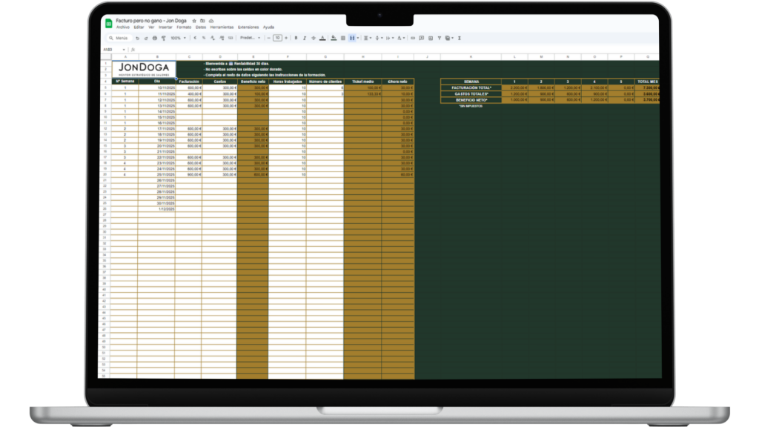The height and width of the screenshot is (427, 759).
Task: Open the fill color picker
Action: [x=333, y=38]
